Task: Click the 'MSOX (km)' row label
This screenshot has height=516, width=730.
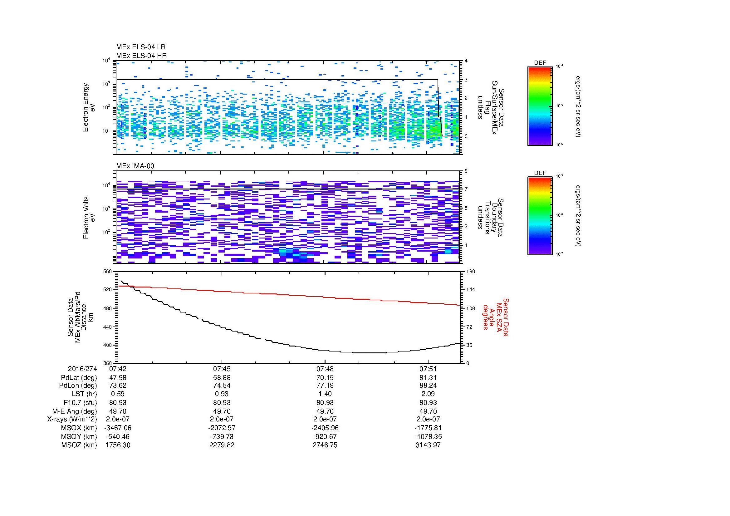Action: (x=79, y=428)
